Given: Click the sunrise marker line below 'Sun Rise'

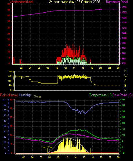Looking at the screenshot, I should [47, 151].
